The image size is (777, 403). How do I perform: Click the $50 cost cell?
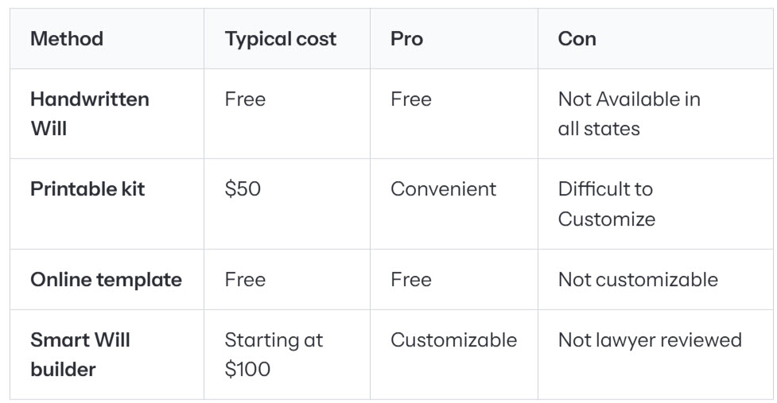tap(243, 188)
